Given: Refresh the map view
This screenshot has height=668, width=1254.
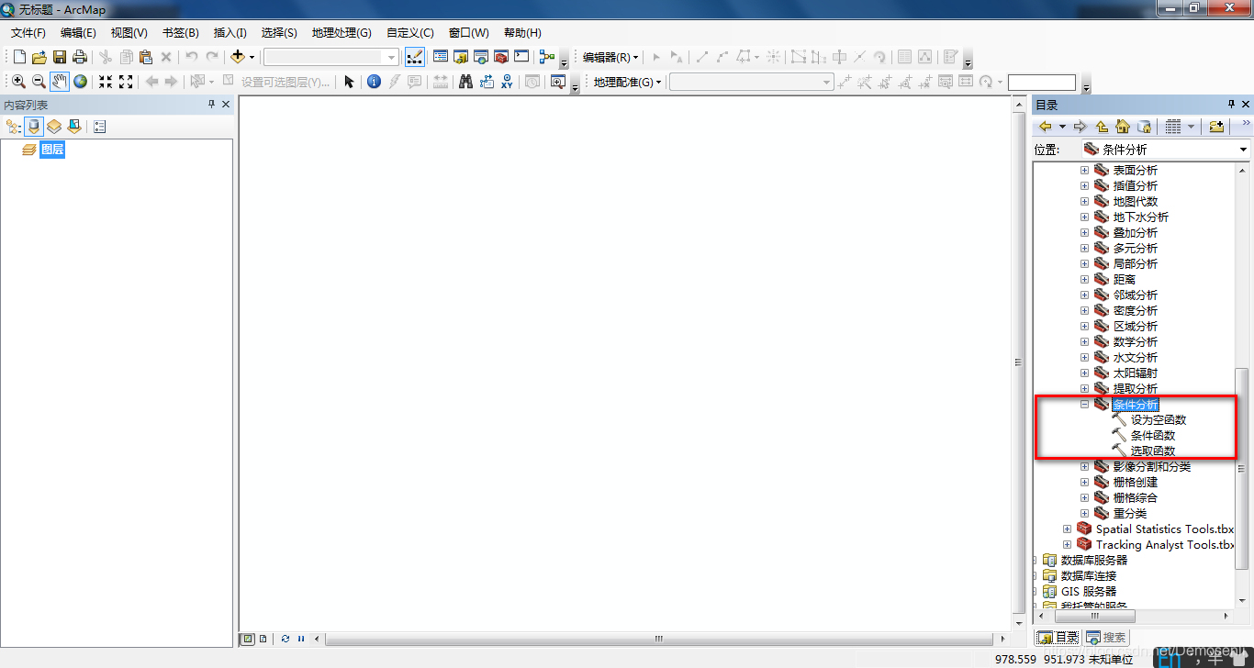Looking at the screenshot, I should pos(286,639).
